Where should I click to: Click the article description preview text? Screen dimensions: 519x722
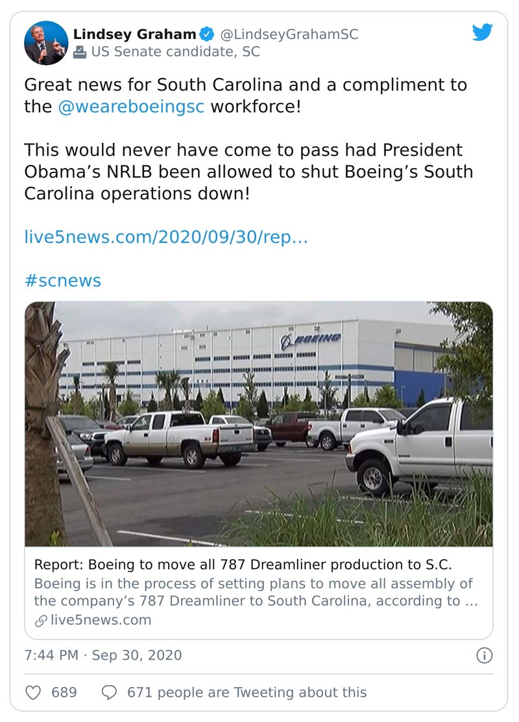coord(256,592)
